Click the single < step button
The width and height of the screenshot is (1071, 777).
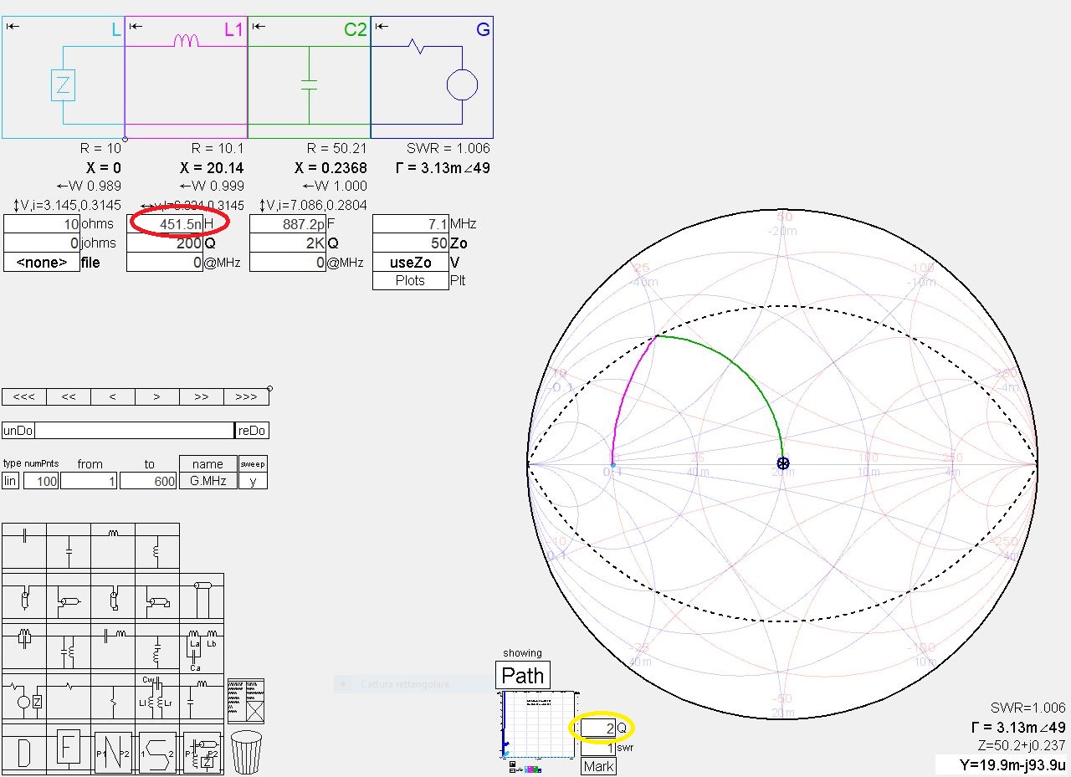(x=113, y=396)
